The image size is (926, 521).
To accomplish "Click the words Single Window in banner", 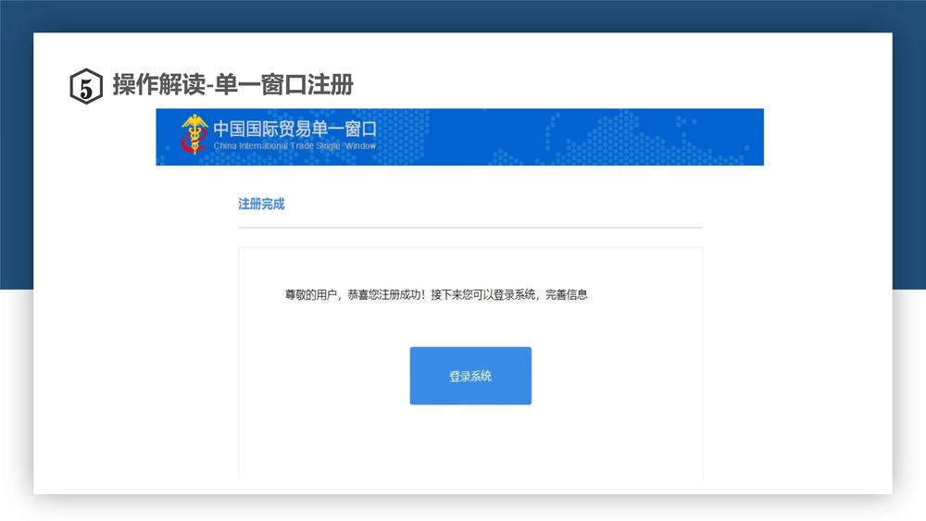I will (347, 146).
